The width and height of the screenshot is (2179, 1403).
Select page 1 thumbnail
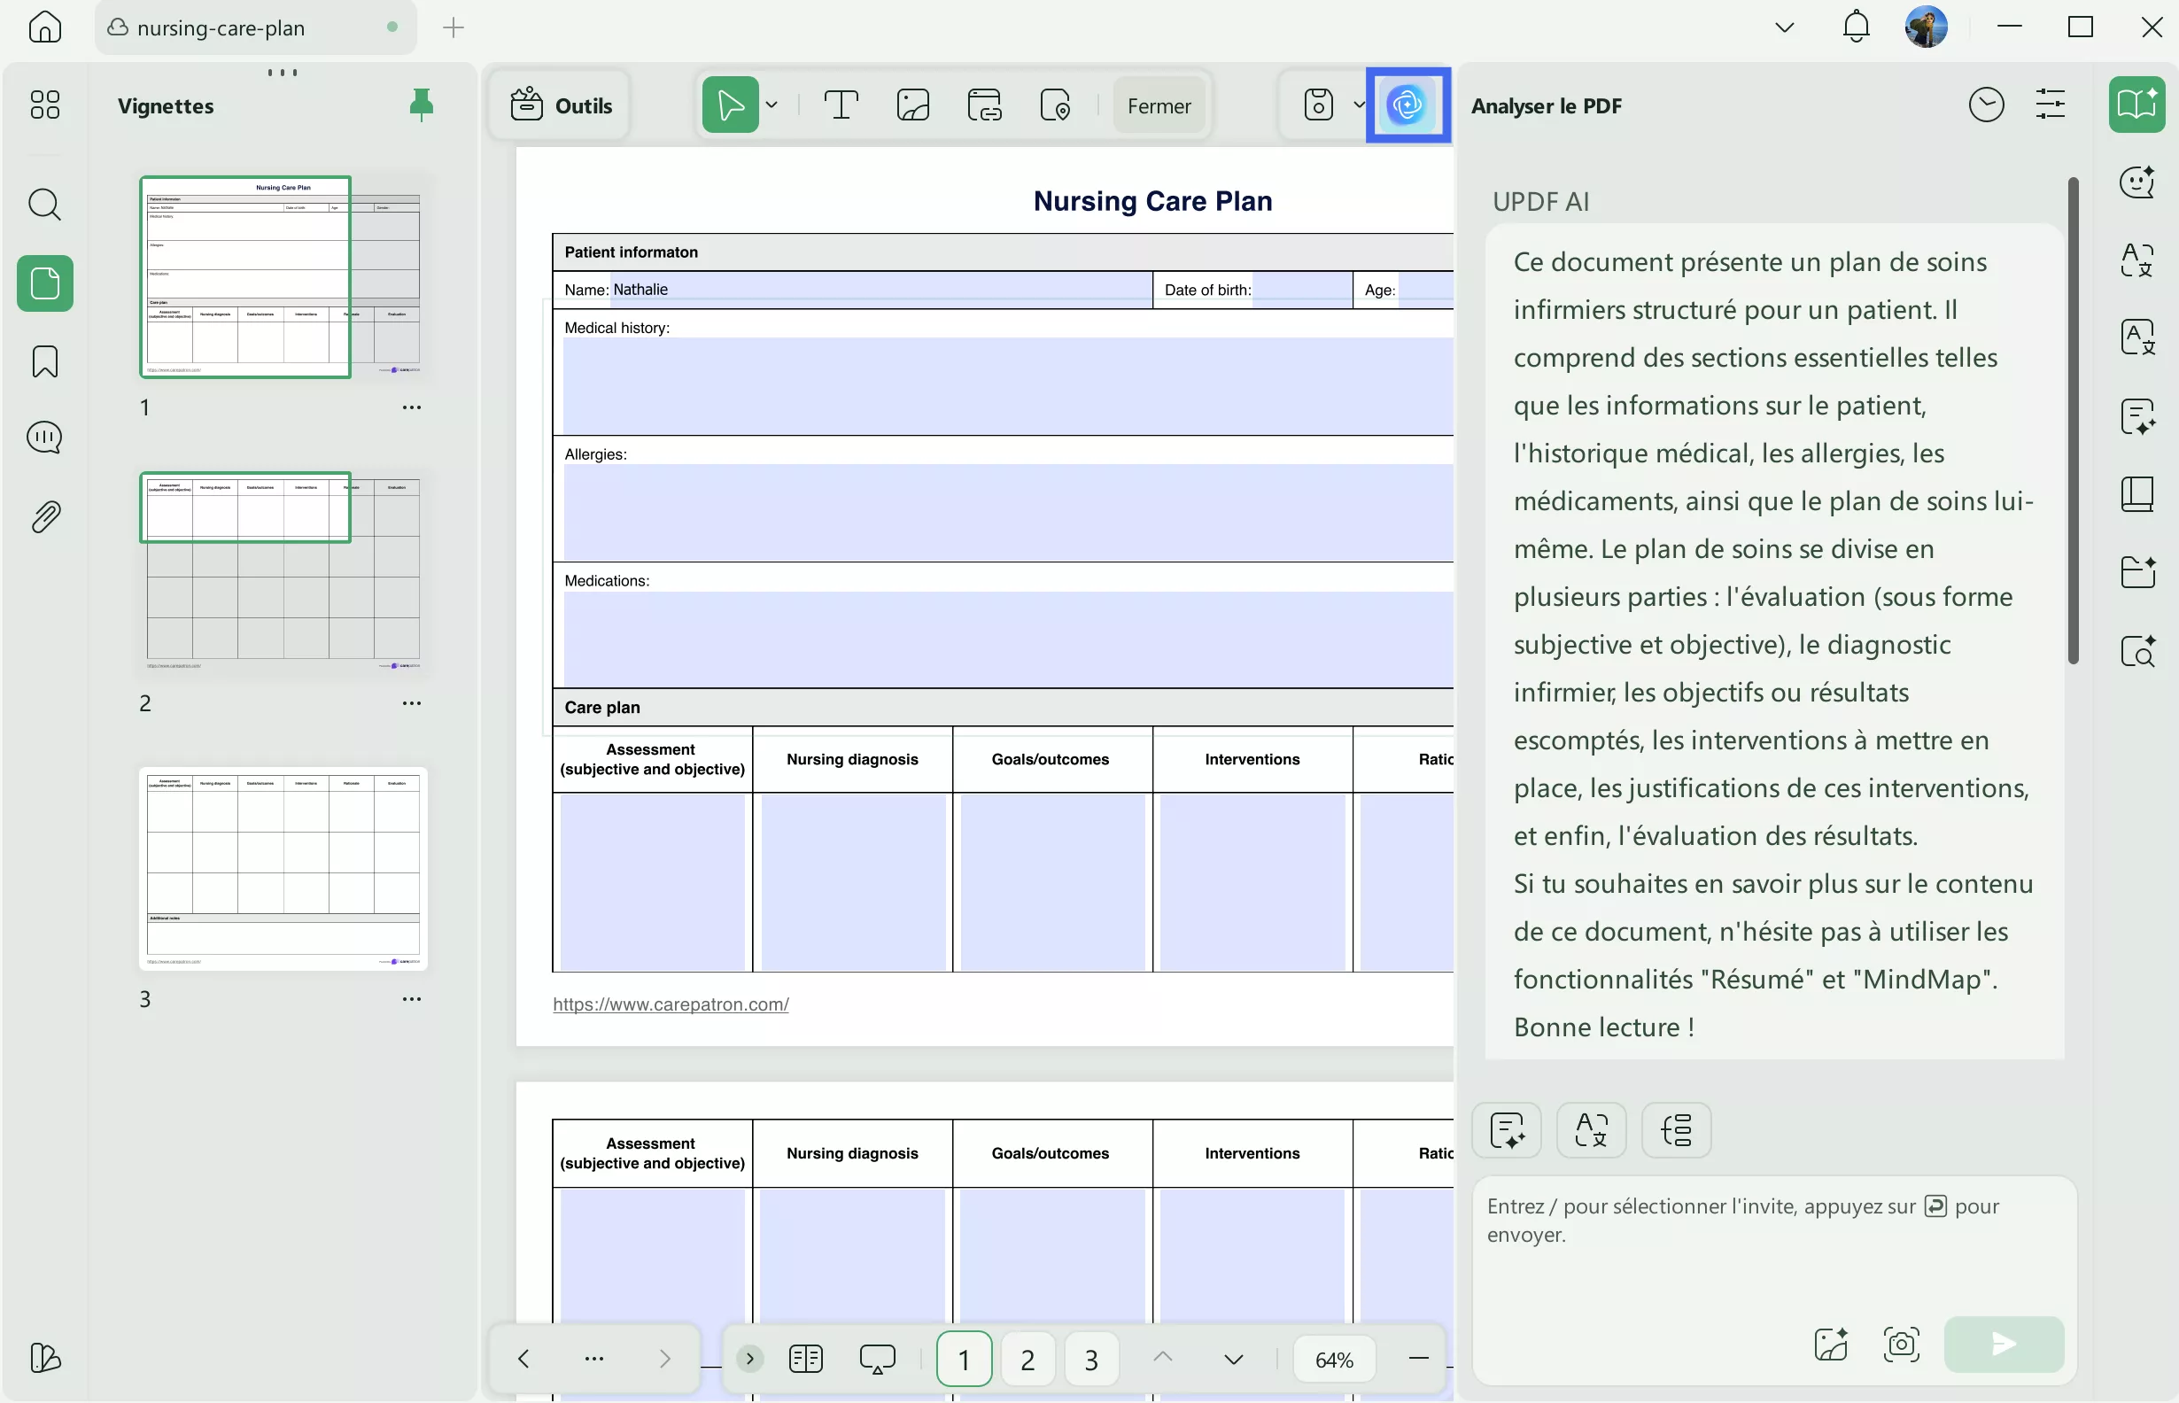[283, 277]
